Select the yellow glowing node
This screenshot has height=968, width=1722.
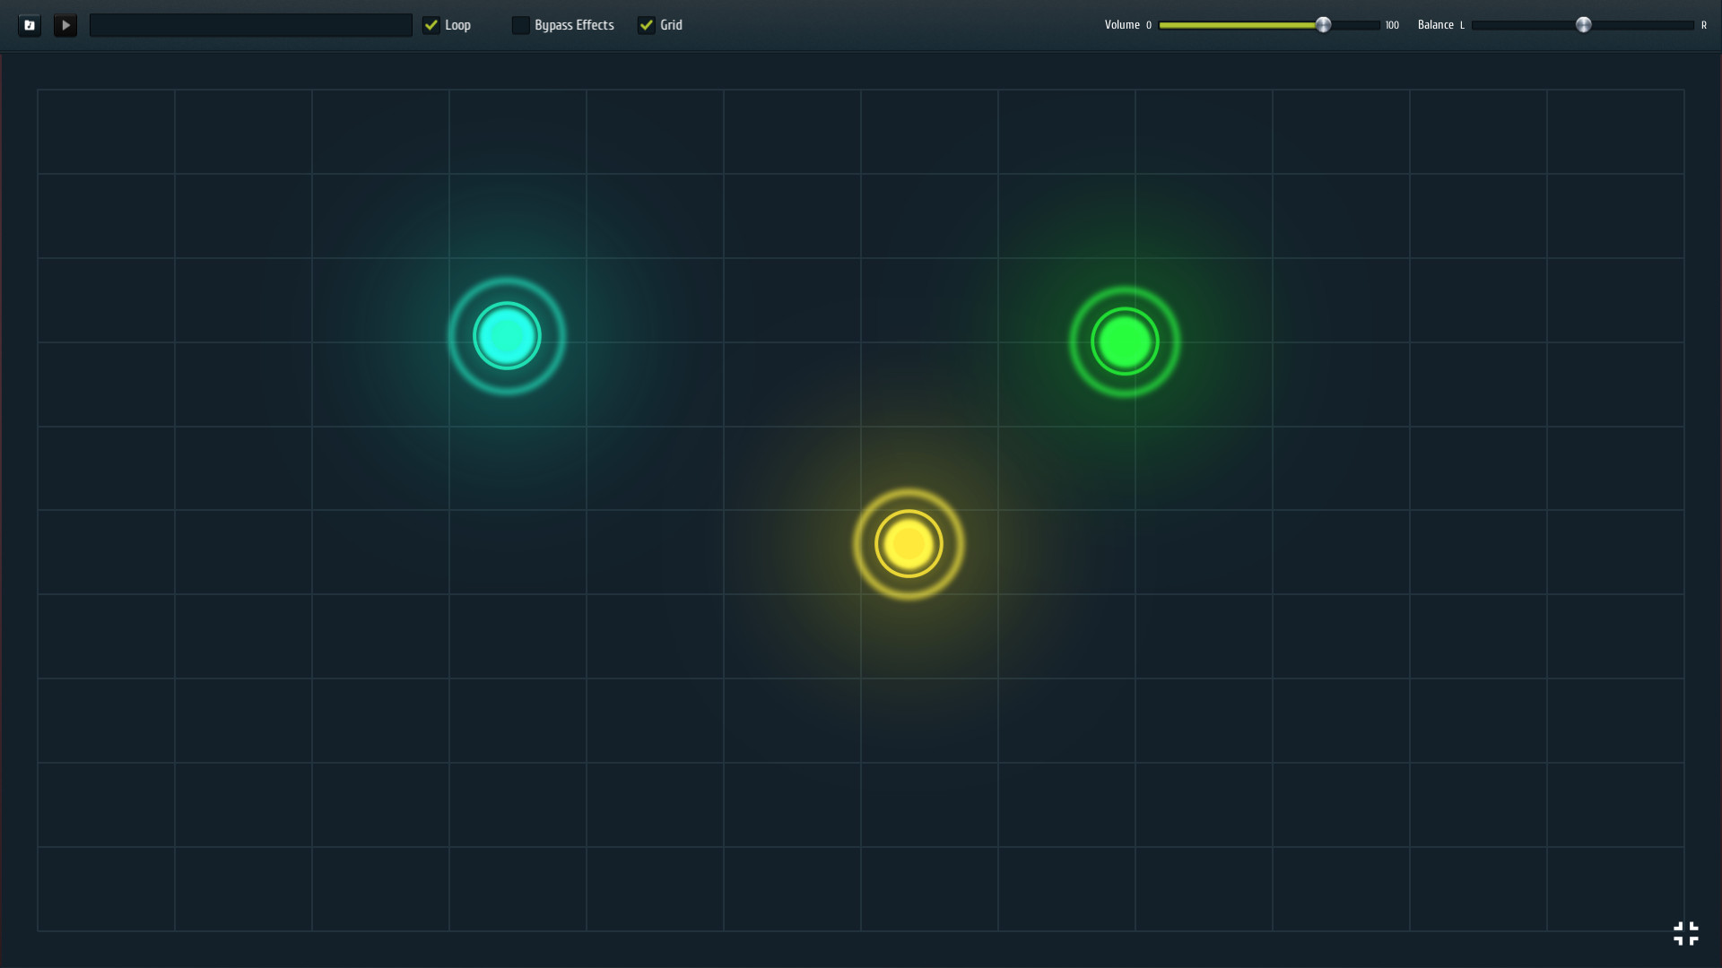click(x=909, y=544)
